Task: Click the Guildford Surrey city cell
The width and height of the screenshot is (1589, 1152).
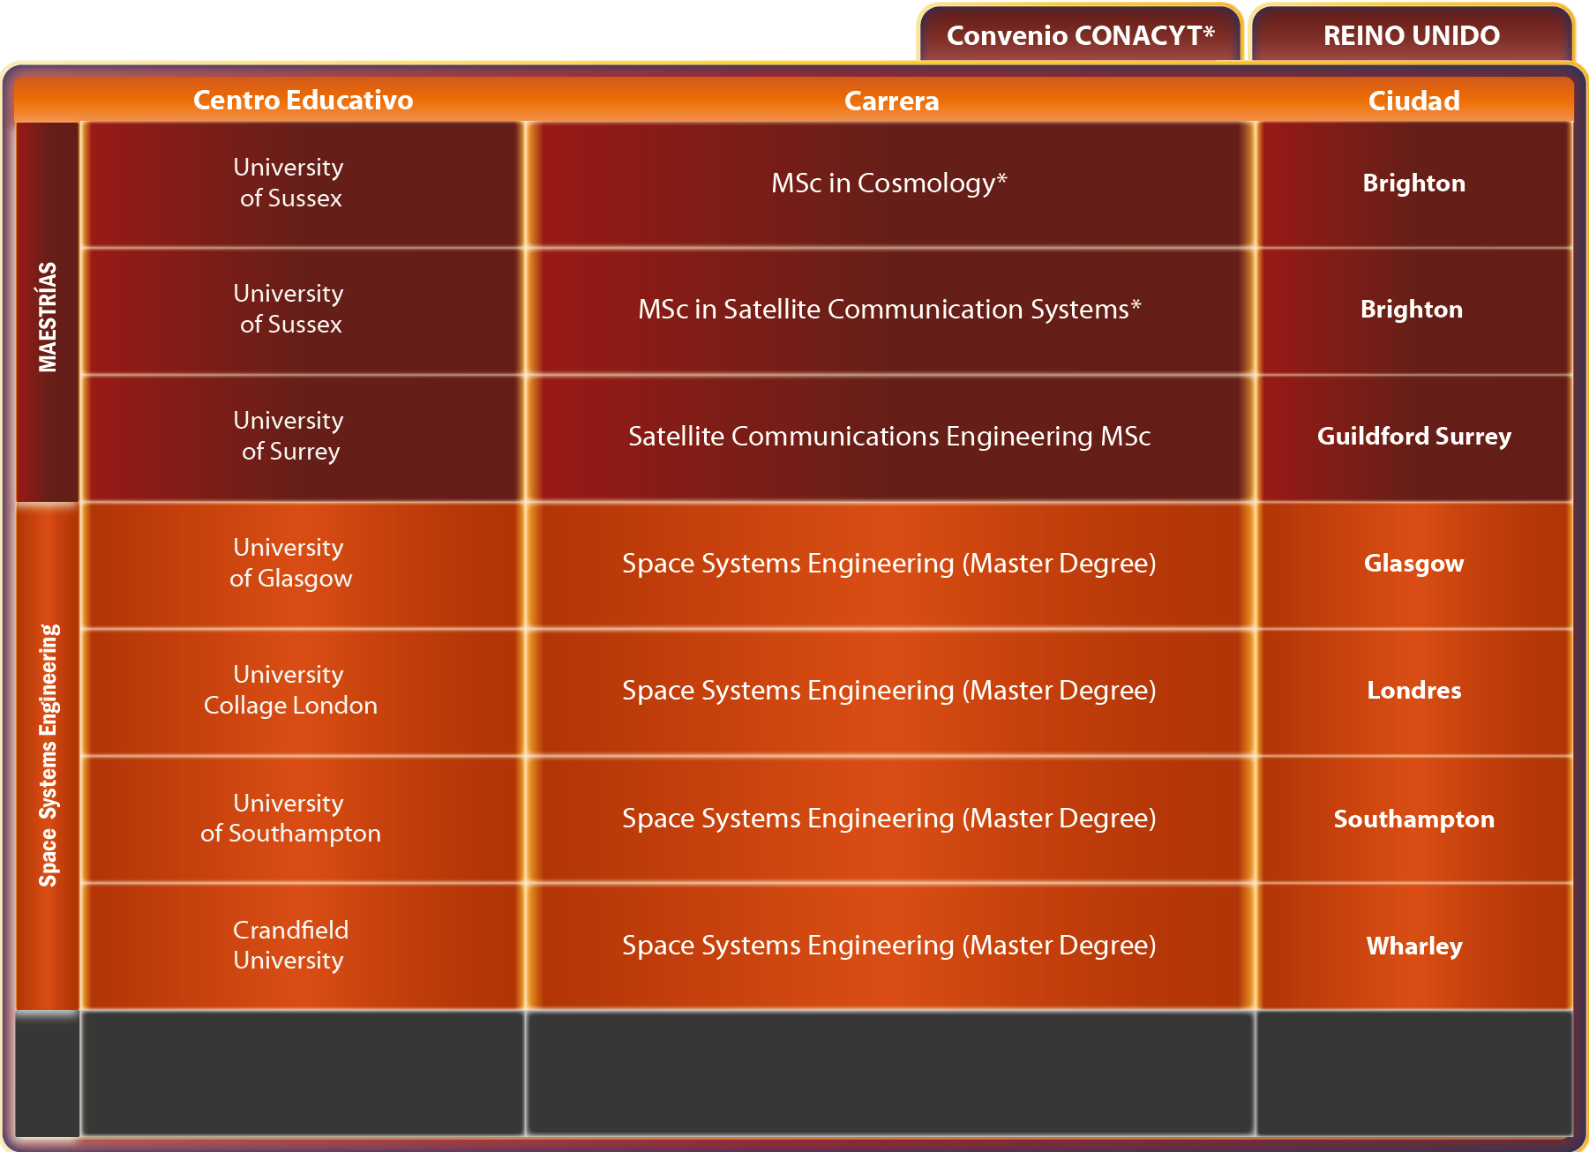Action: pos(1414,437)
